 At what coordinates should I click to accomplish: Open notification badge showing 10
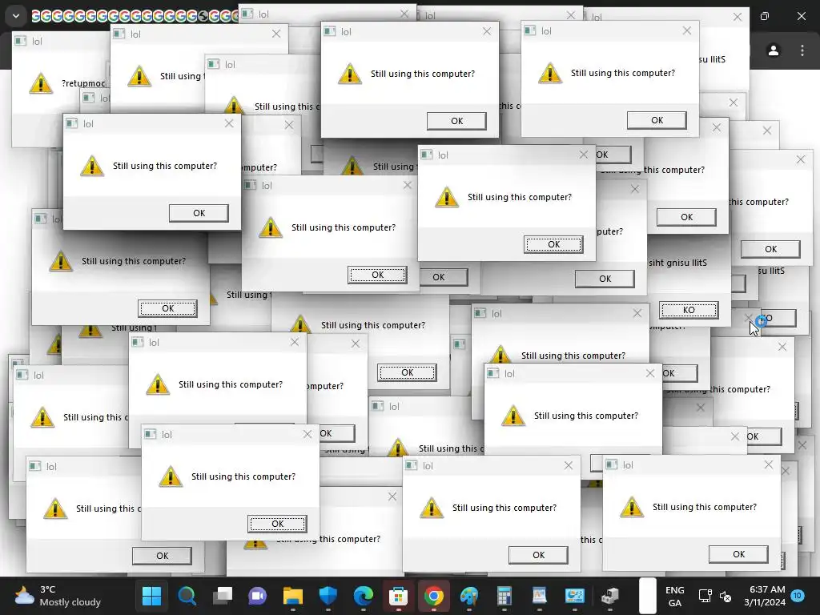point(798,595)
